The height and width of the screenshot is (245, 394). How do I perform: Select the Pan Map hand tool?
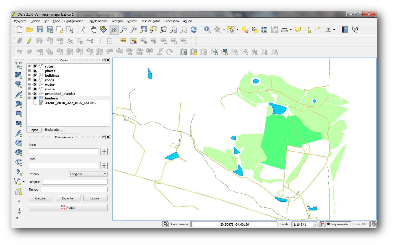click(x=94, y=29)
